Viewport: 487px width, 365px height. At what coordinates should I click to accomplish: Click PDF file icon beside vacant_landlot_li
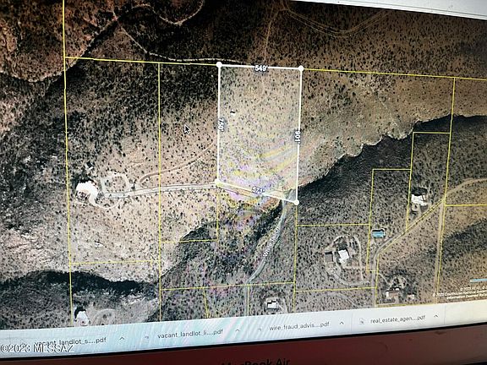(x=148, y=337)
